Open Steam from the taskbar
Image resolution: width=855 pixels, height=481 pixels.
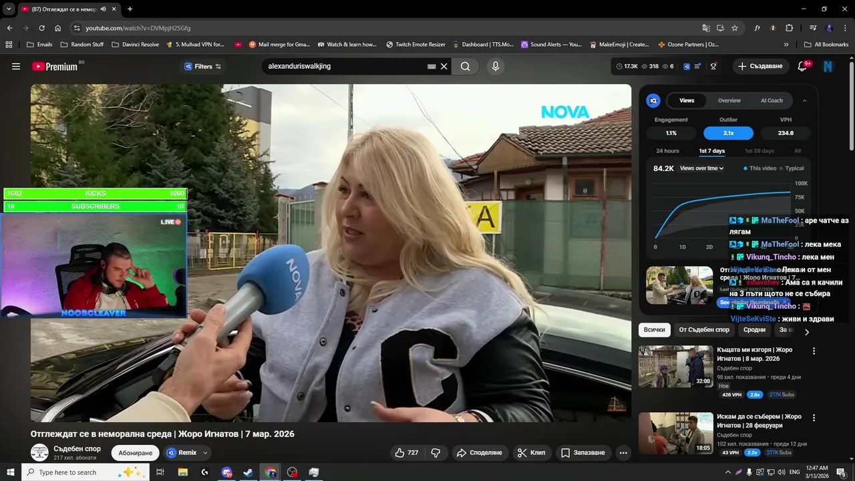click(248, 472)
